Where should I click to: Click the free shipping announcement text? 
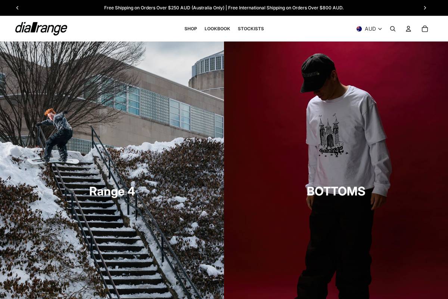pos(224,8)
